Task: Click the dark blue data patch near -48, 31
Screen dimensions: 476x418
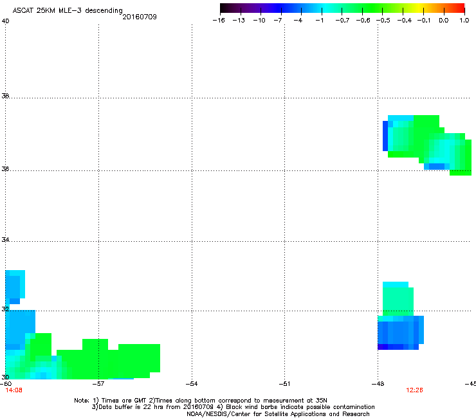Action: 400,332
